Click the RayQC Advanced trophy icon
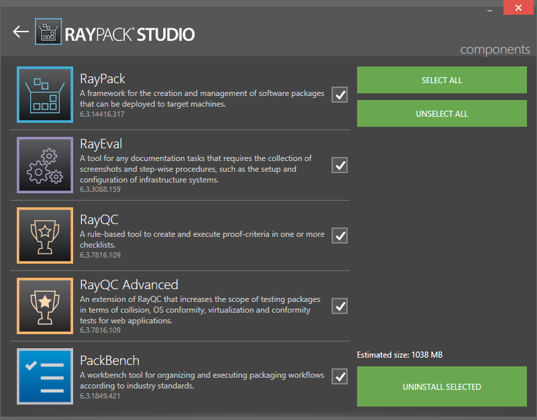 pos(45,306)
